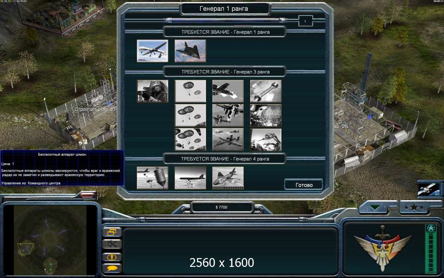The height and width of the screenshot is (278, 444).
Task: Click the faction emblem portrait
Action: pos(382,248)
